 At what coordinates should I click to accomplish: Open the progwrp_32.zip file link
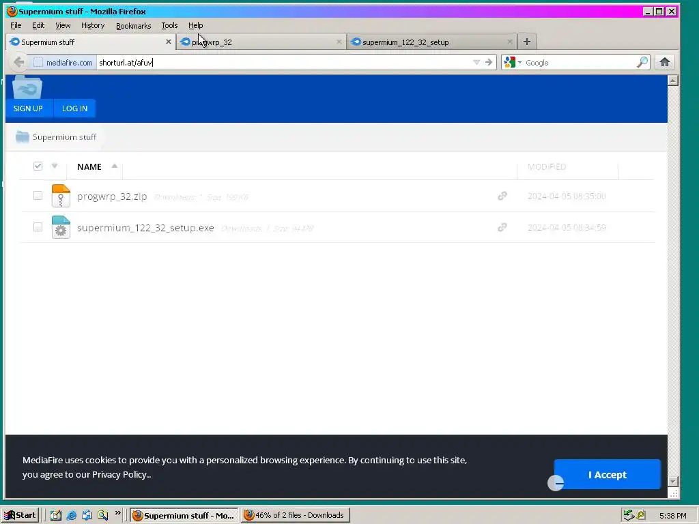point(112,196)
